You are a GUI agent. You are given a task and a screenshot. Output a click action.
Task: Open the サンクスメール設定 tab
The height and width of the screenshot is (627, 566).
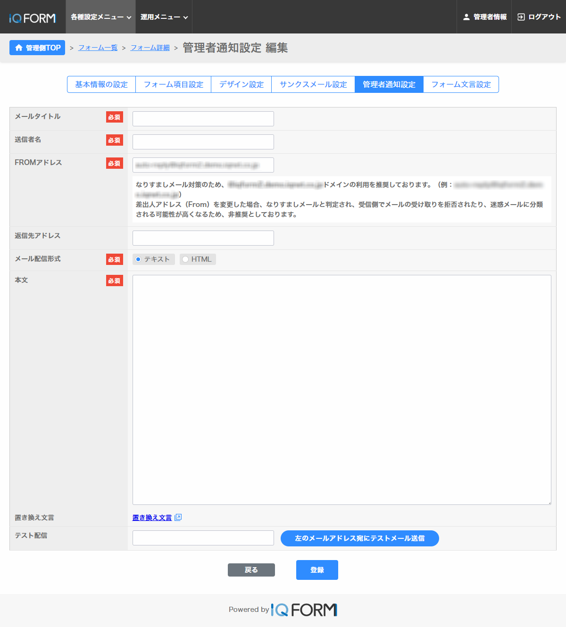coord(313,84)
